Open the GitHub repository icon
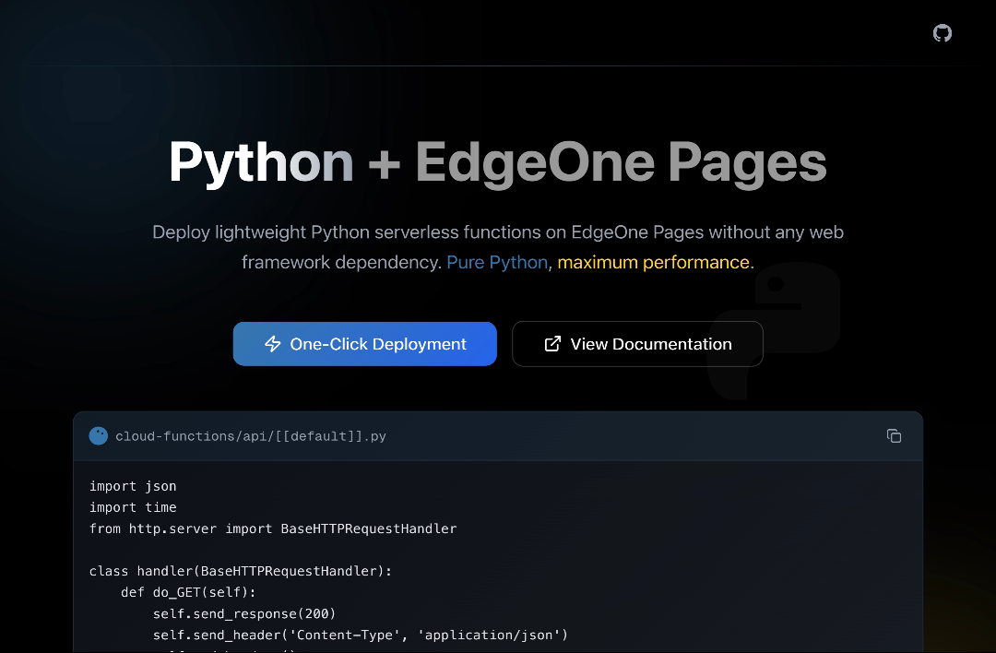 point(942,33)
